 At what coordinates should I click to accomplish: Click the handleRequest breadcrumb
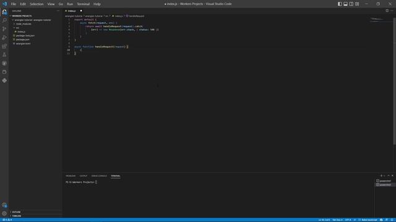tap(136, 16)
